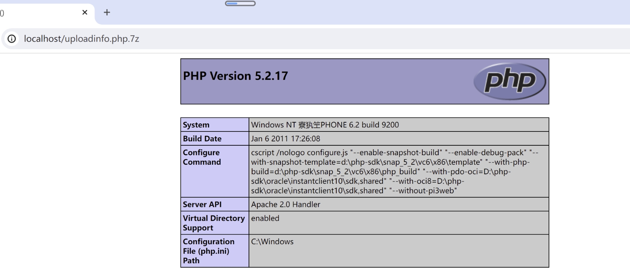
Task: Click the PHP logo image
Action: click(510, 81)
